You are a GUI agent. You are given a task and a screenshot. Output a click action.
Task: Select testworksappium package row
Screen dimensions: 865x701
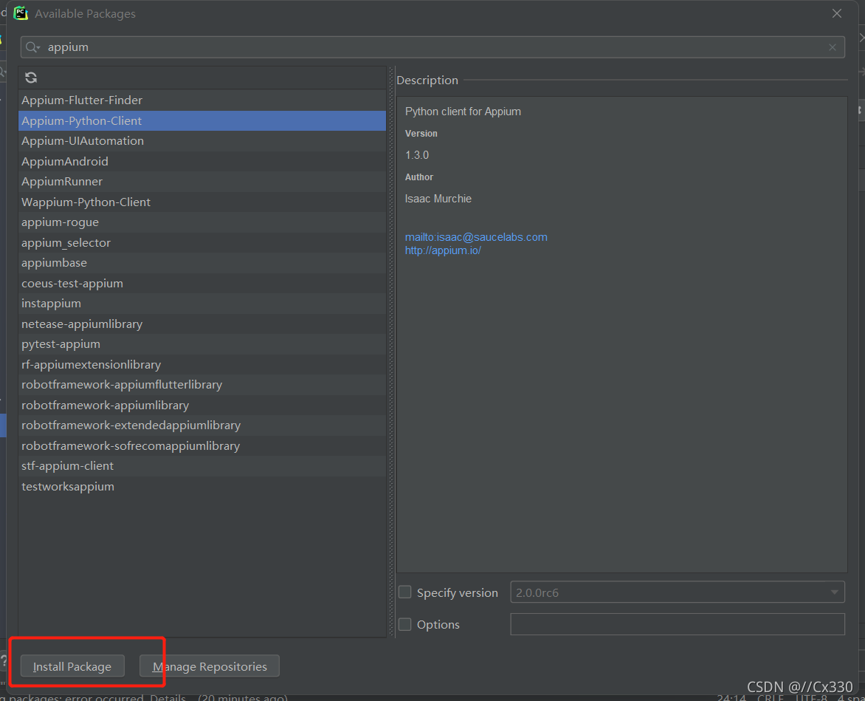click(202, 486)
